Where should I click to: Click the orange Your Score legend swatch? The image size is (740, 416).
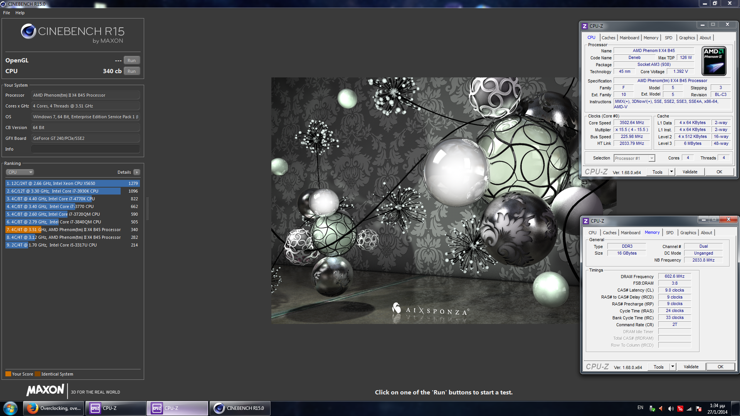coord(8,374)
